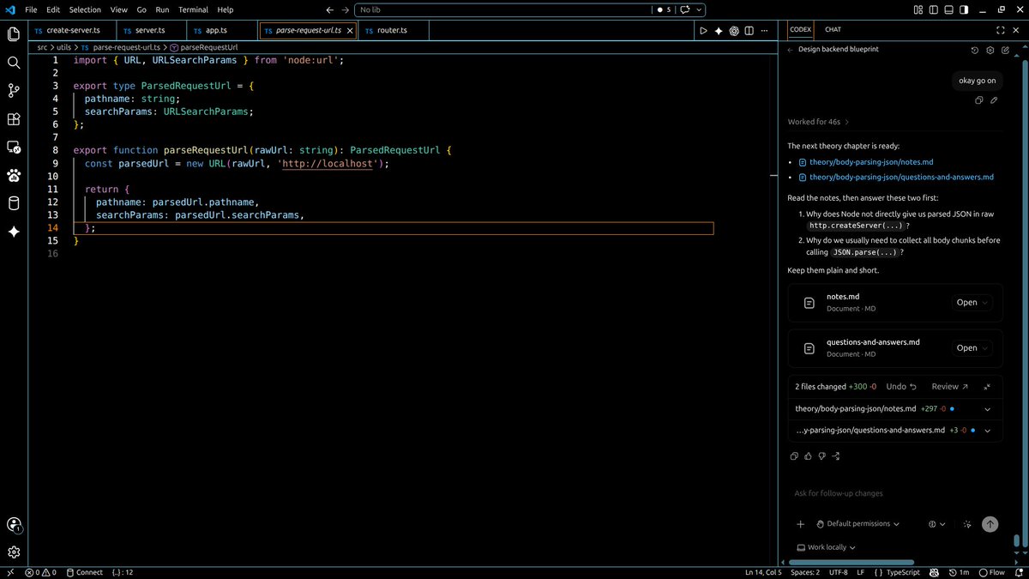The image size is (1029, 579).
Task: Copy the Codex response
Action: [794, 455]
